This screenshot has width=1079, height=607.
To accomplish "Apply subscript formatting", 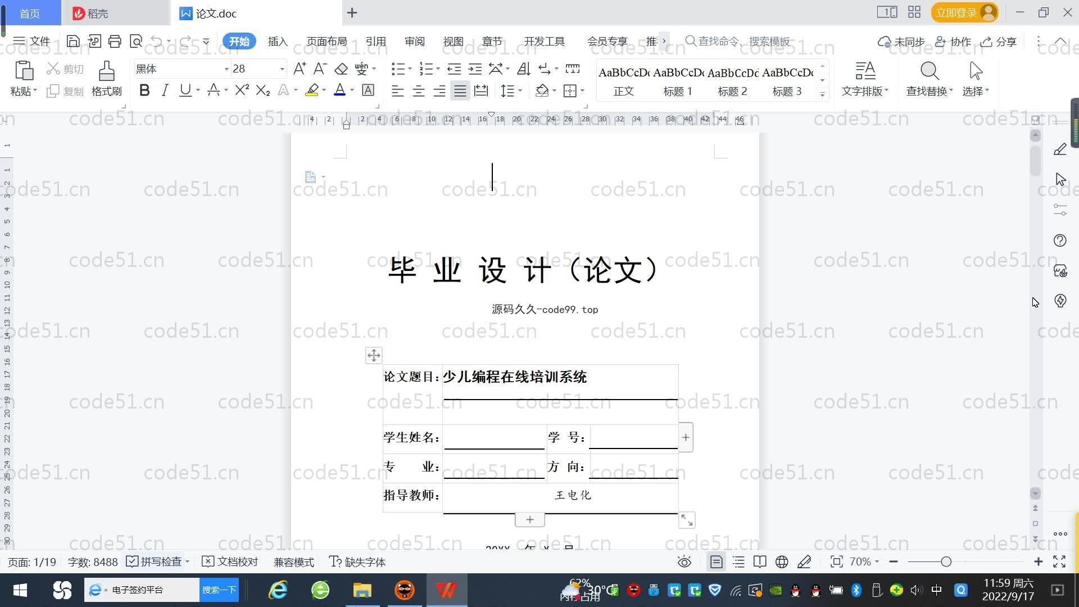I will point(263,90).
